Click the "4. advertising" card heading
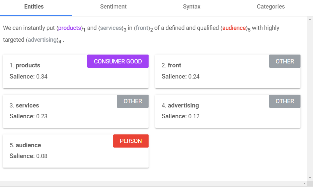Screen dimensions: 313x187 (x=180, y=105)
